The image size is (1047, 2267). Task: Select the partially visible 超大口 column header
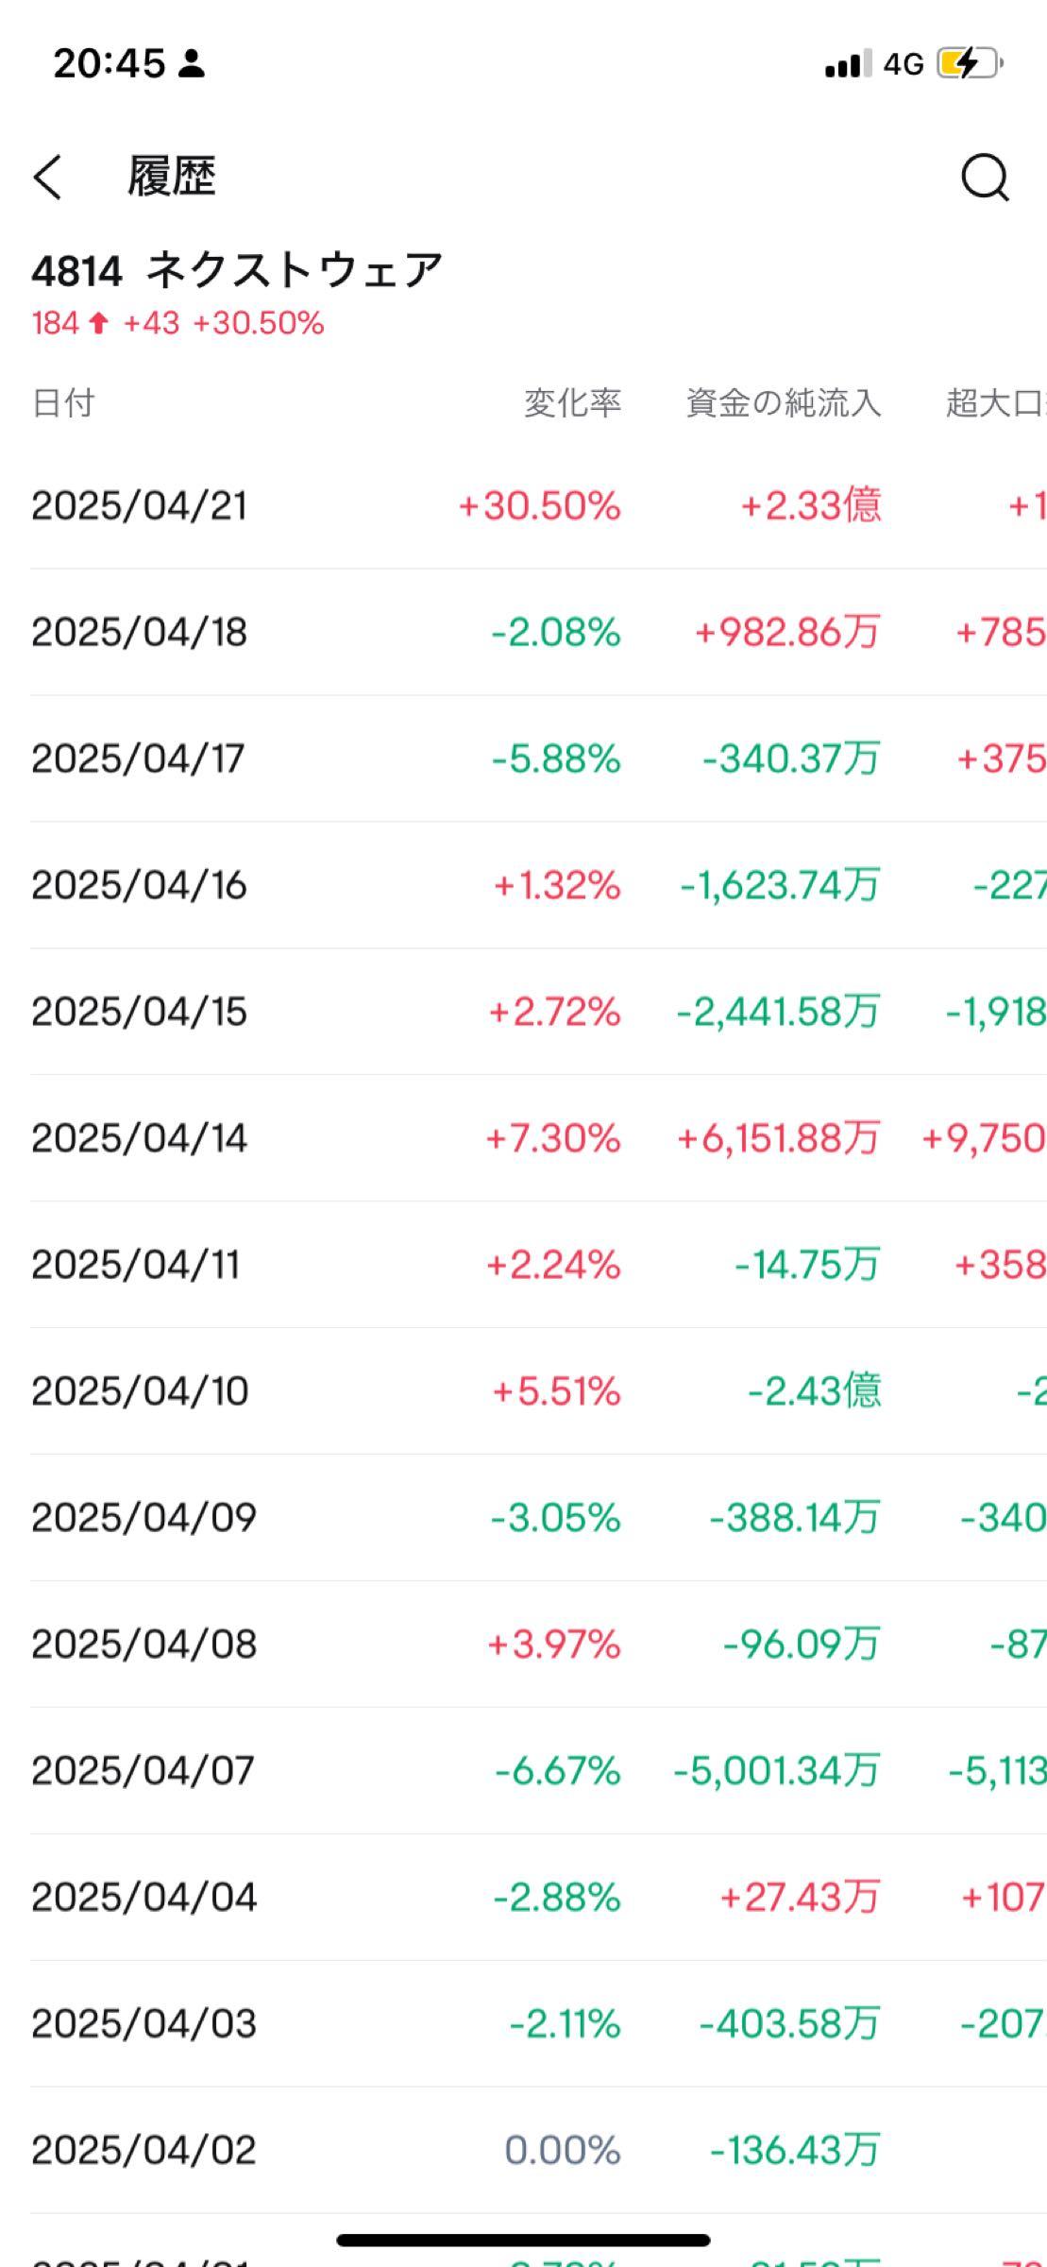point(996,402)
